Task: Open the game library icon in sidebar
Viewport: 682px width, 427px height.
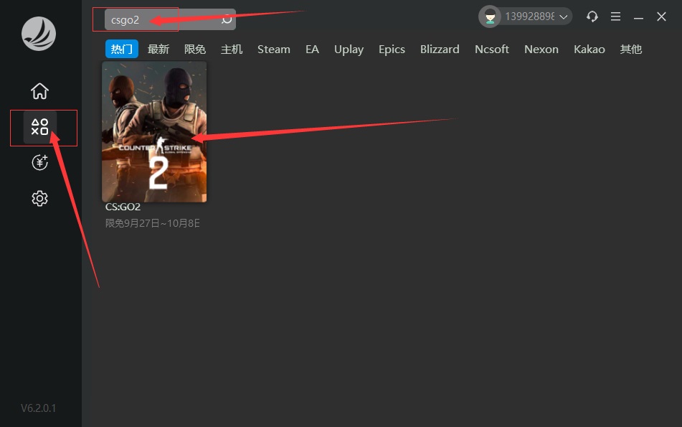Action: [x=39, y=127]
